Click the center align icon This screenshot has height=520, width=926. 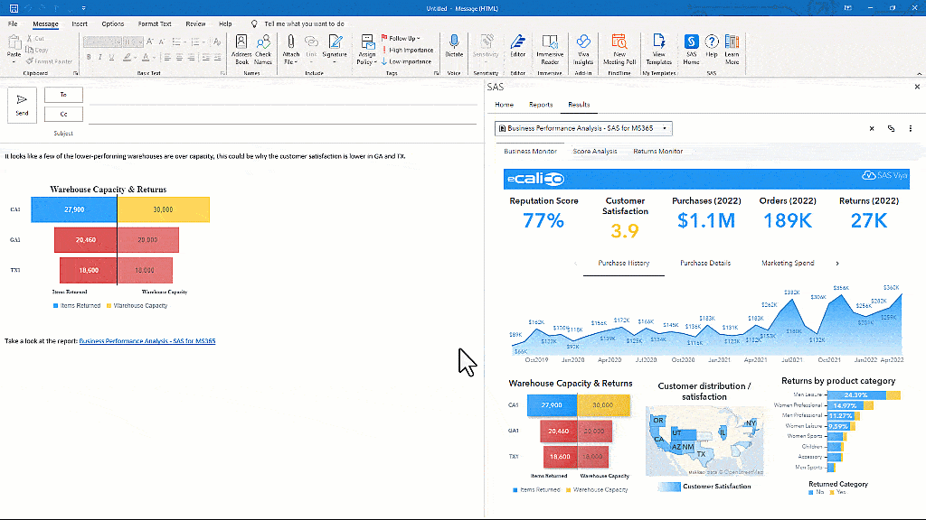click(x=179, y=57)
